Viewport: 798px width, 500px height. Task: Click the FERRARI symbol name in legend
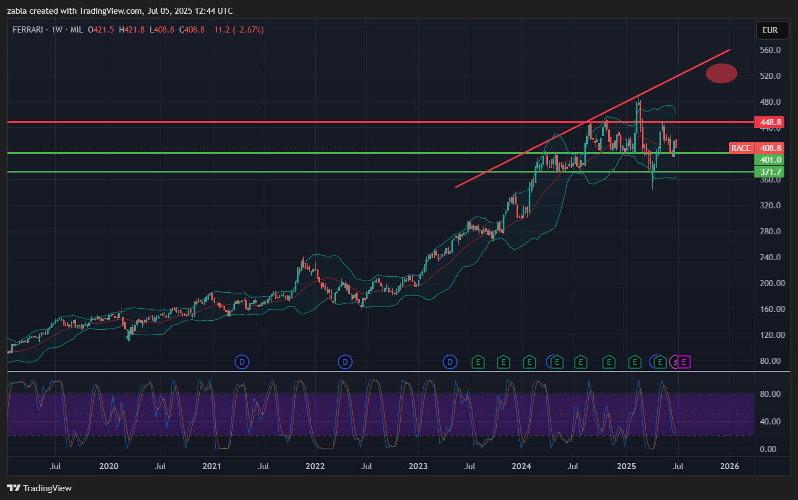pyautogui.click(x=28, y=30)
